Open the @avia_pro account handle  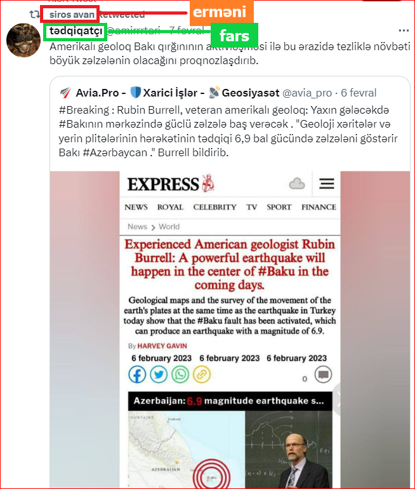pos(307,93)
